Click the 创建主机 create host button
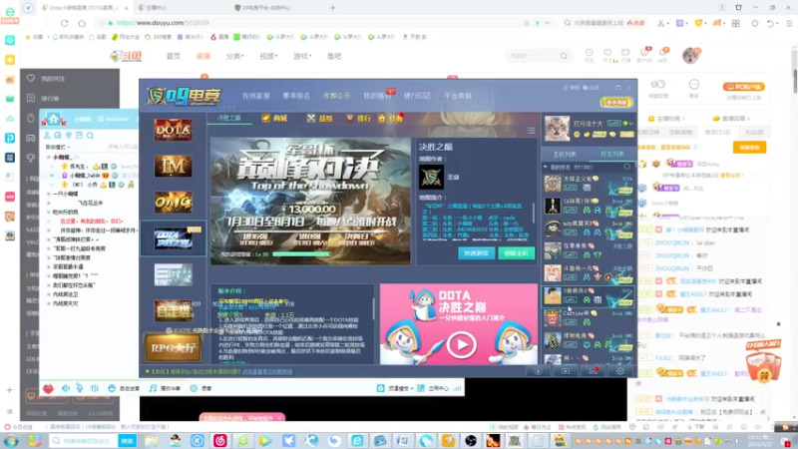Screen dimensions: 798x449 tap(516, 253)
